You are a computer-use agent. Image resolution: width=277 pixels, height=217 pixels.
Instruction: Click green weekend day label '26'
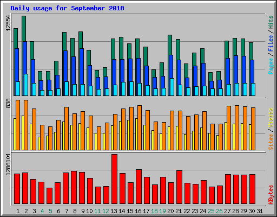[219, 211]
